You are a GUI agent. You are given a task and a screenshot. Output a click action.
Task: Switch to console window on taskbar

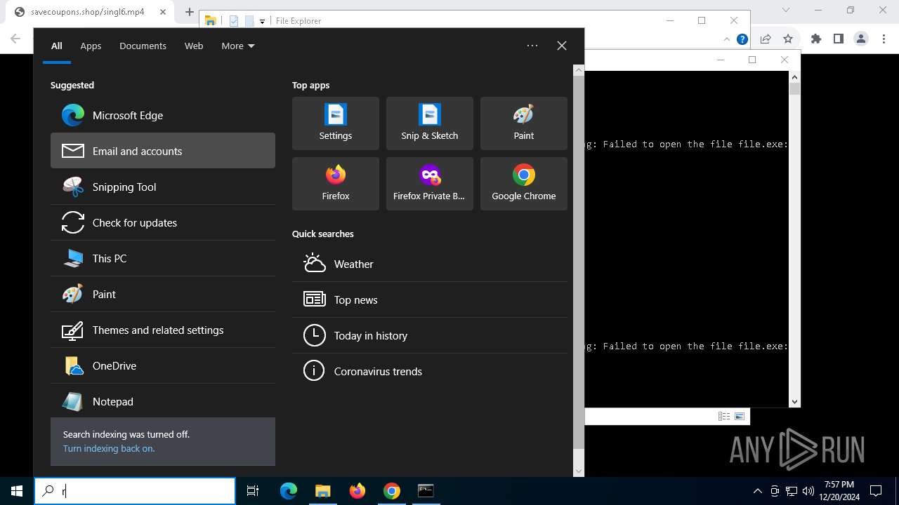pos(426,491)
